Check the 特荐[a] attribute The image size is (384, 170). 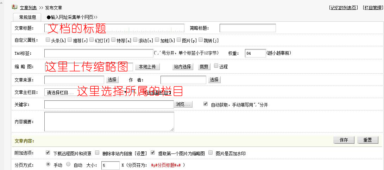(x=113, y=40)
